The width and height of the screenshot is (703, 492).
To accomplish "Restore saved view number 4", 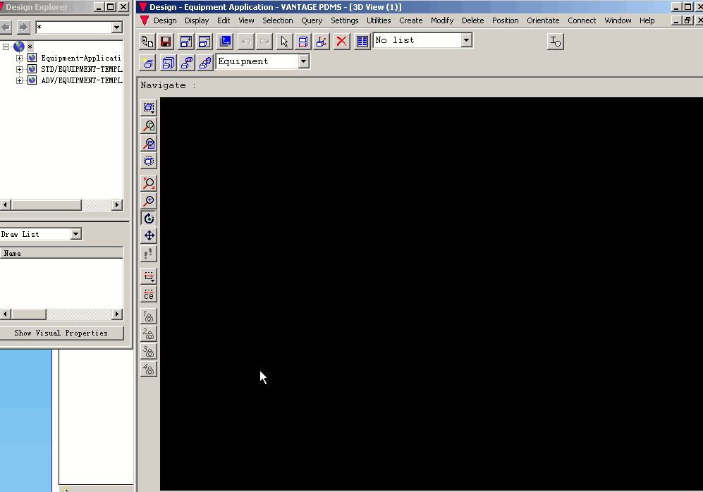I will click(x=149, y=369).
